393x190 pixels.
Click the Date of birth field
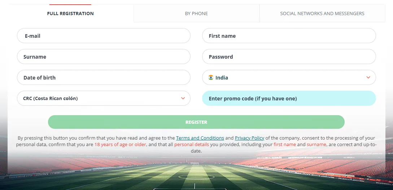pyautogui.click(x=104, y=77)
